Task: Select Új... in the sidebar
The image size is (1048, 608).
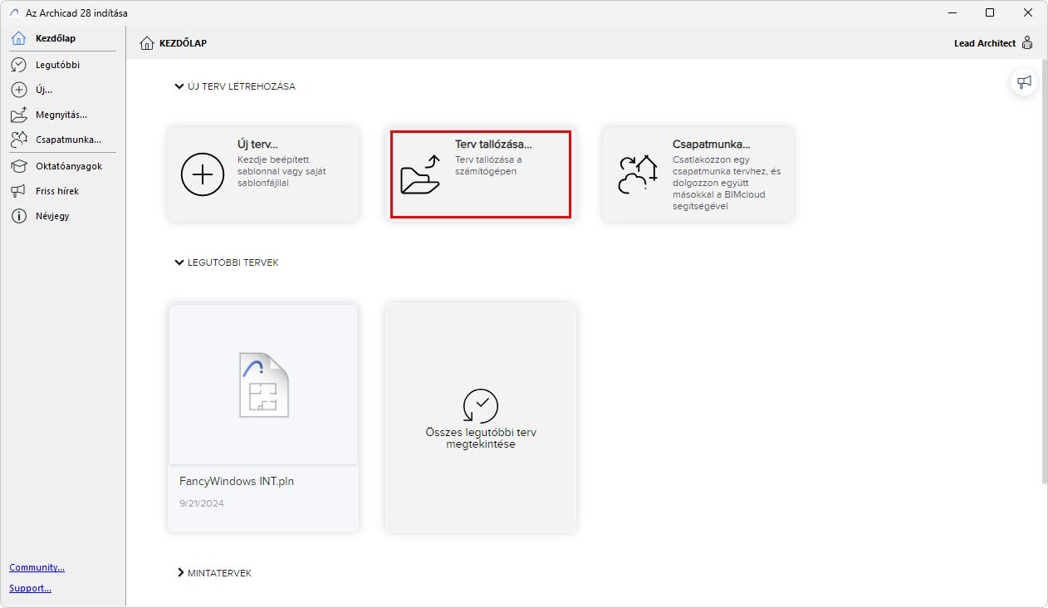Action: point(63,90)
